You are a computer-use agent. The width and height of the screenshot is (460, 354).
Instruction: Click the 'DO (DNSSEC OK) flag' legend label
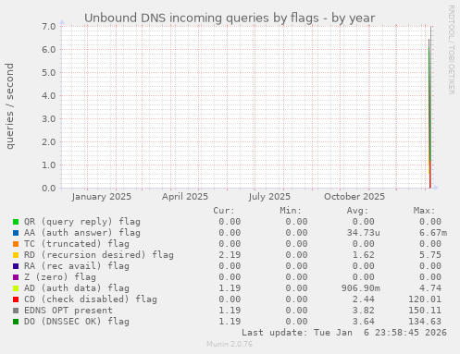[77, 322]
